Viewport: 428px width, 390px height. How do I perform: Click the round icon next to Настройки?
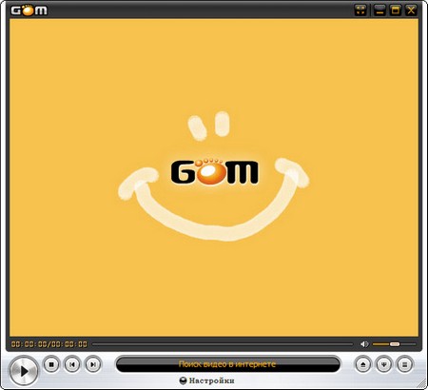[184, 380]
